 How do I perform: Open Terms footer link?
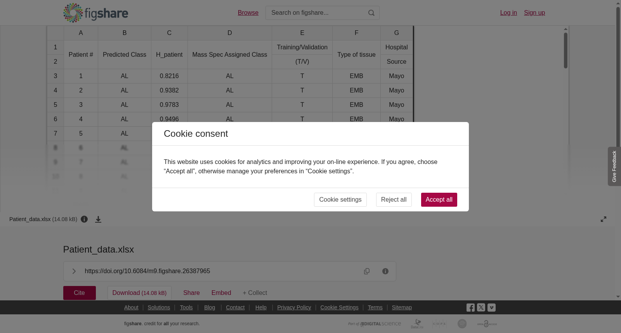pyautogui.click(x=375, y=307)
